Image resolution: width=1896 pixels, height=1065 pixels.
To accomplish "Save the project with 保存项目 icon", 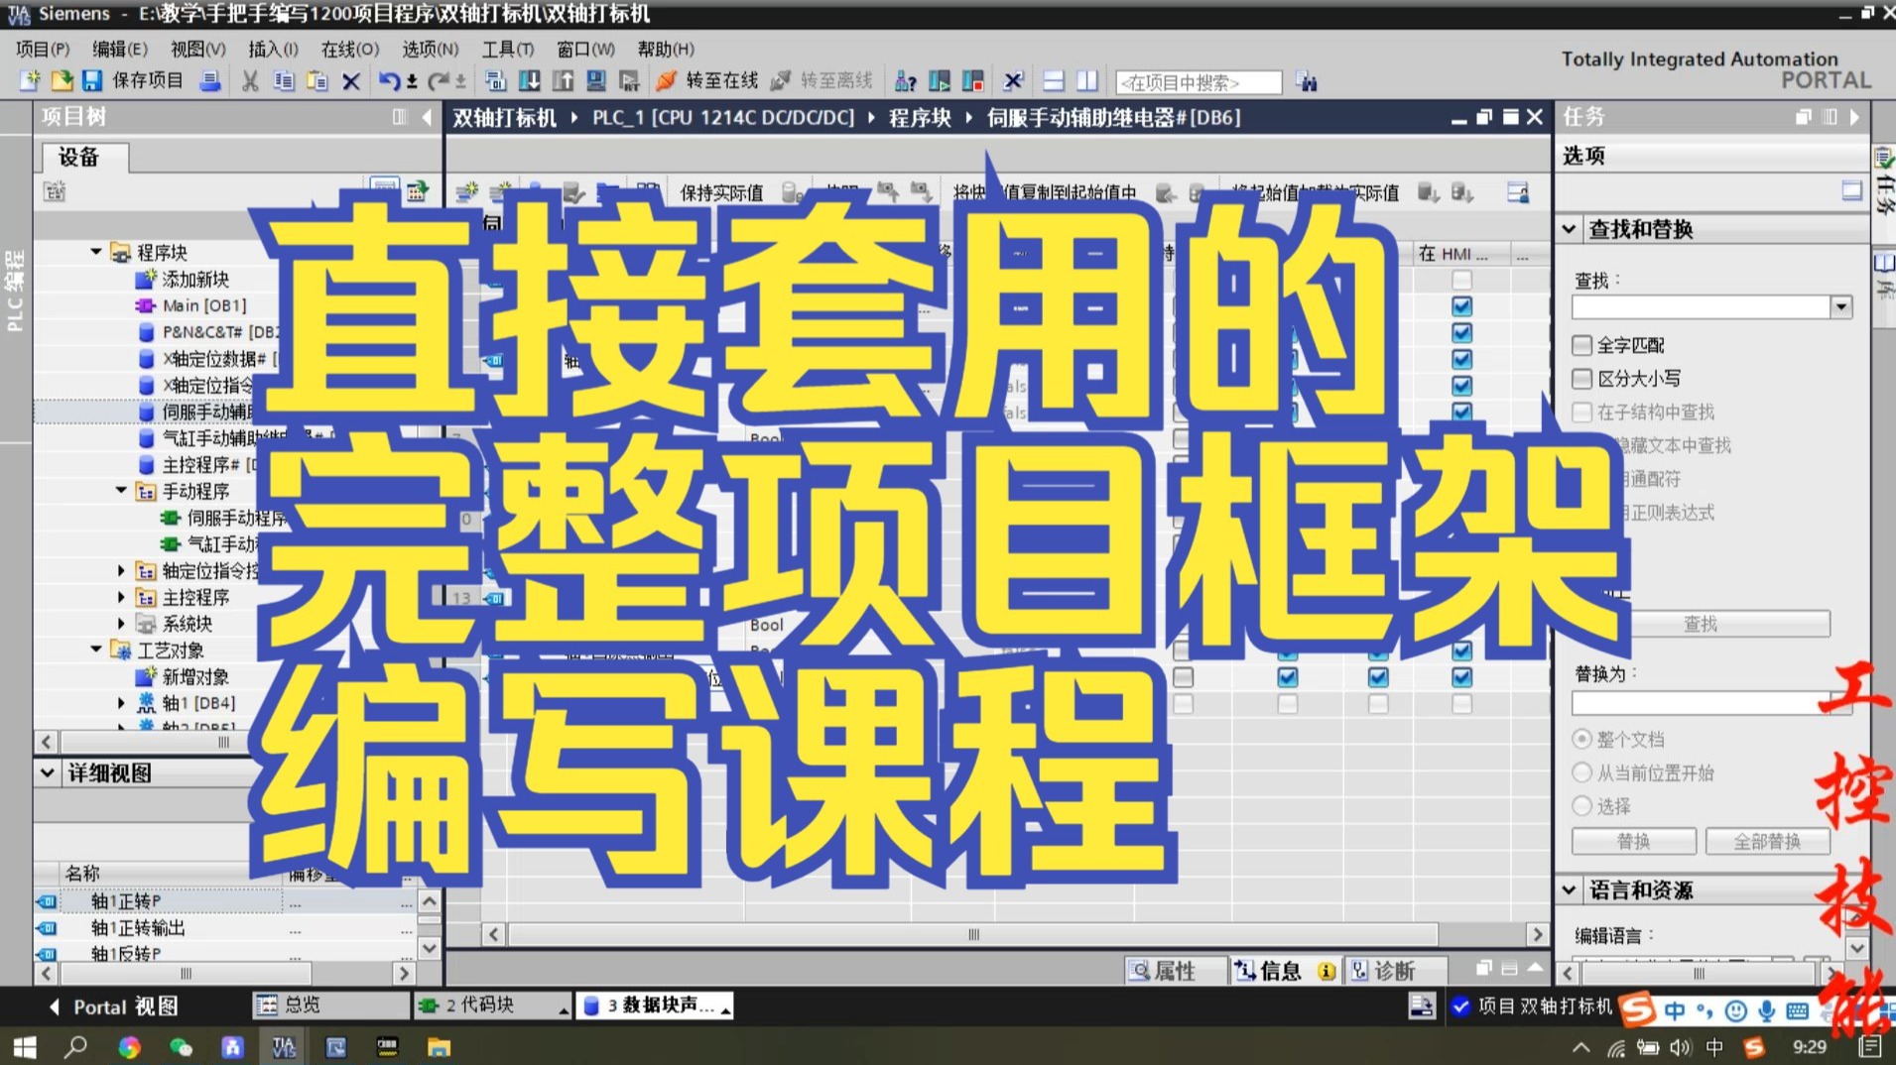I will point(90,80).
